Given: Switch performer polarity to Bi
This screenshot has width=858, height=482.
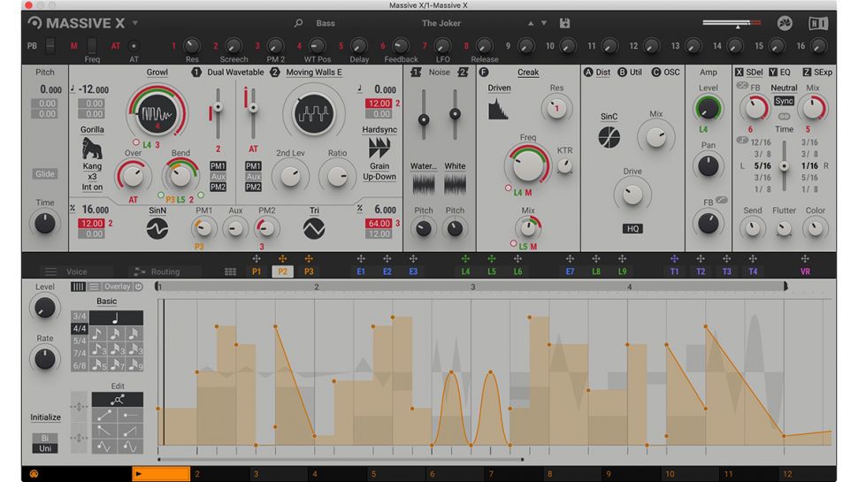Looking at the screenshot, I should (x=44, y=437).
